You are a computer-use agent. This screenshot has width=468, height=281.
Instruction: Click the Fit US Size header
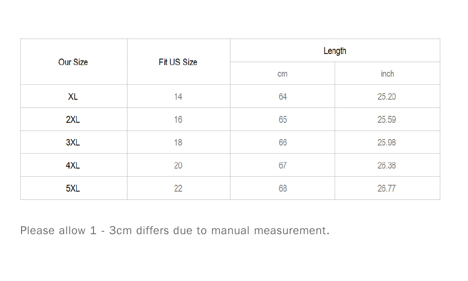click(178, 62)
